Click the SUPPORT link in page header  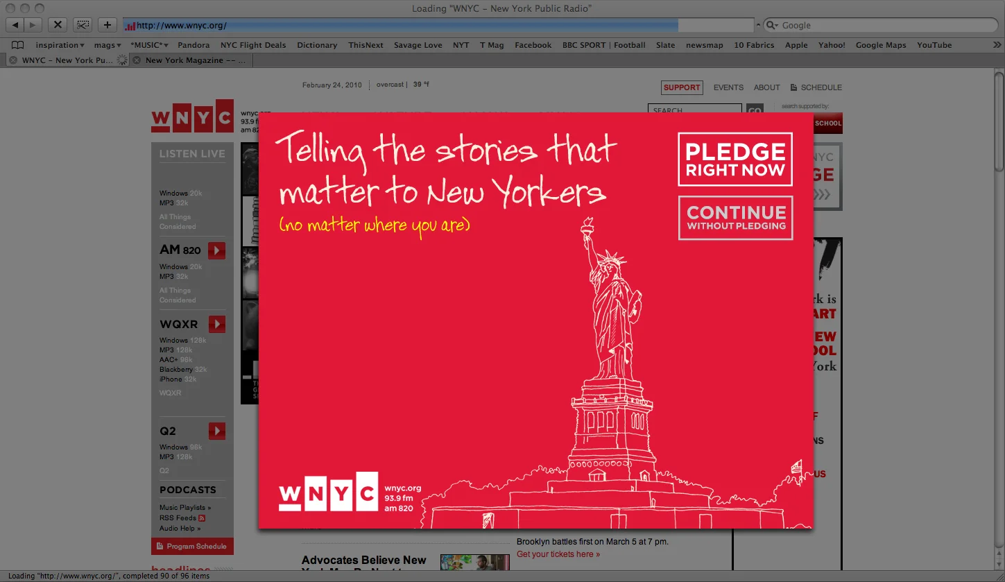point(682,87)
